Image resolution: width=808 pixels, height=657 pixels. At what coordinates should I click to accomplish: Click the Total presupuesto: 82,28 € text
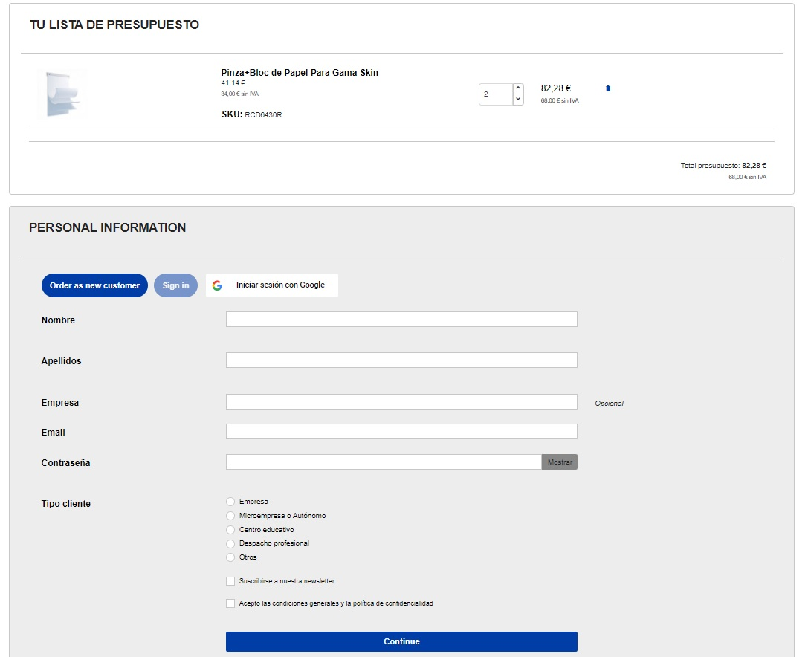click(x=723, y=166)
